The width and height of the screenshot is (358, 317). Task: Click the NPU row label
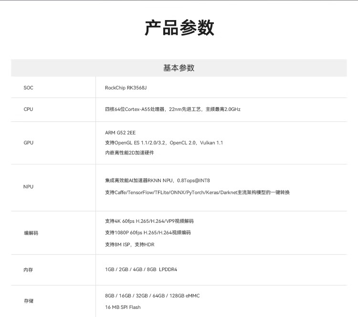[x=28, y=186]
